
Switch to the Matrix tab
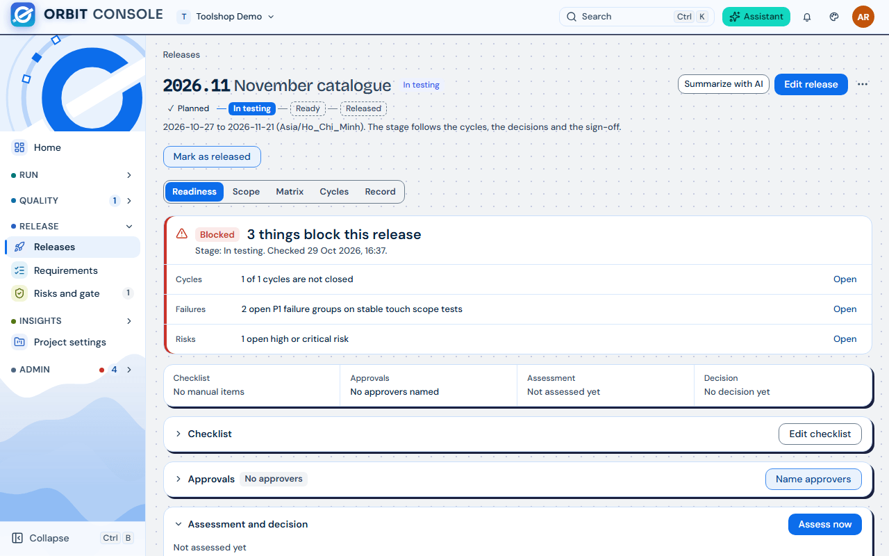tap(290, 192)
